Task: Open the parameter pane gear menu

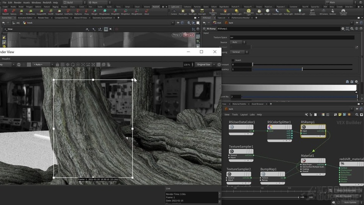Action: 343,28
